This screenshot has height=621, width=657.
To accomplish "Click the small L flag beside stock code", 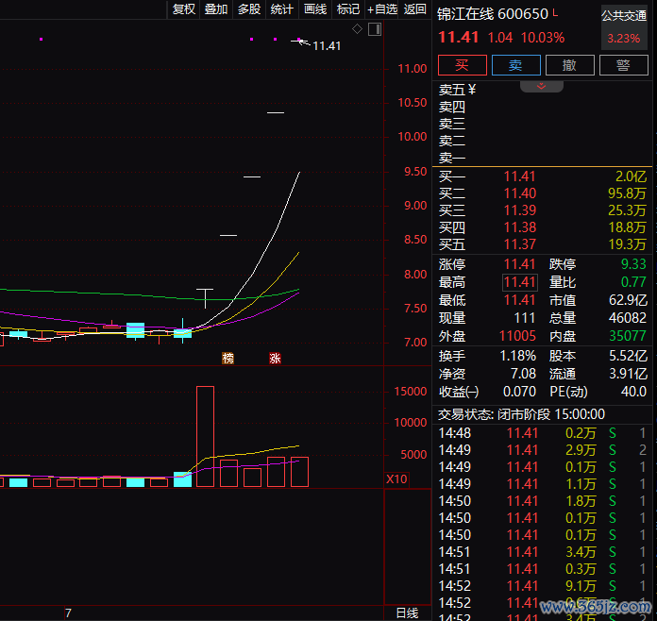I will coord(555,13).
